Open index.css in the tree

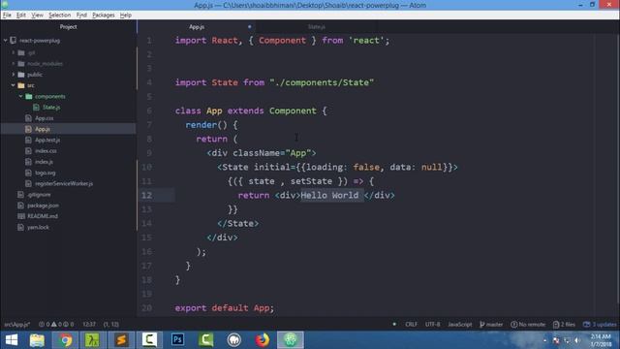46,151
